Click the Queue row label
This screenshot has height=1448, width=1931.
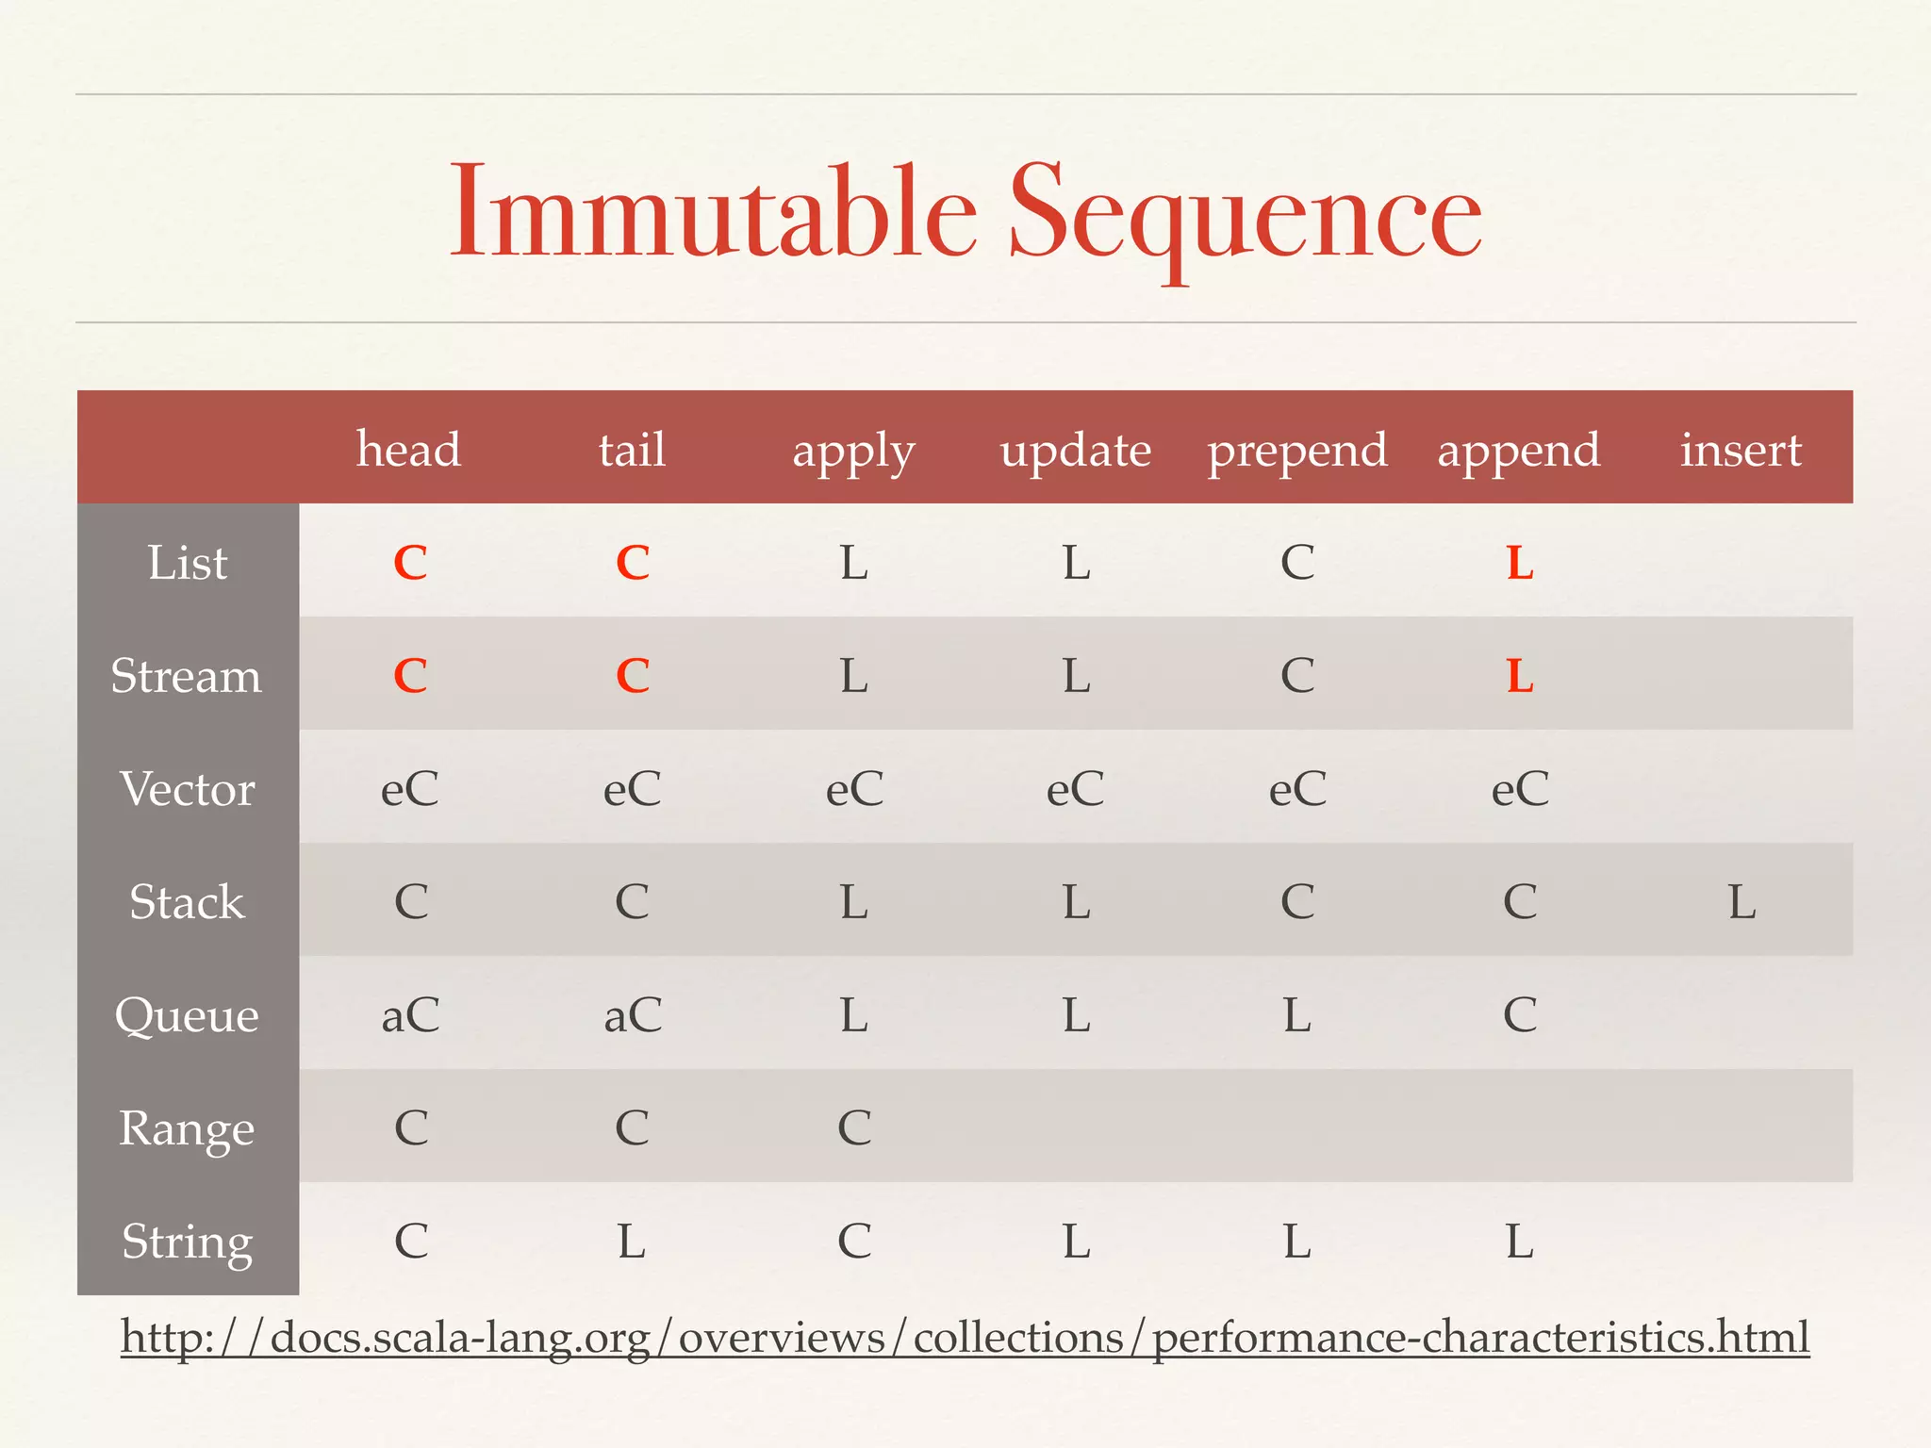point(187,1015)
